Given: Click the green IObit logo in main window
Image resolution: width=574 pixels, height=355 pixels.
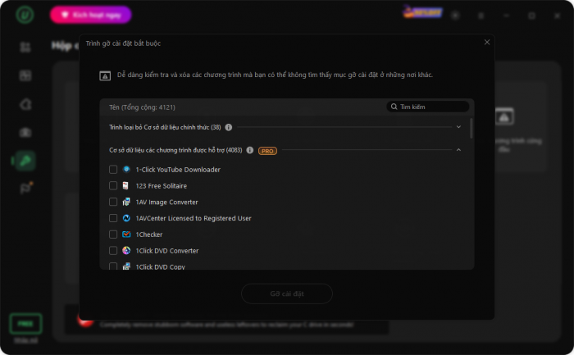Looking at the screenshot, I should click(25, 15).
